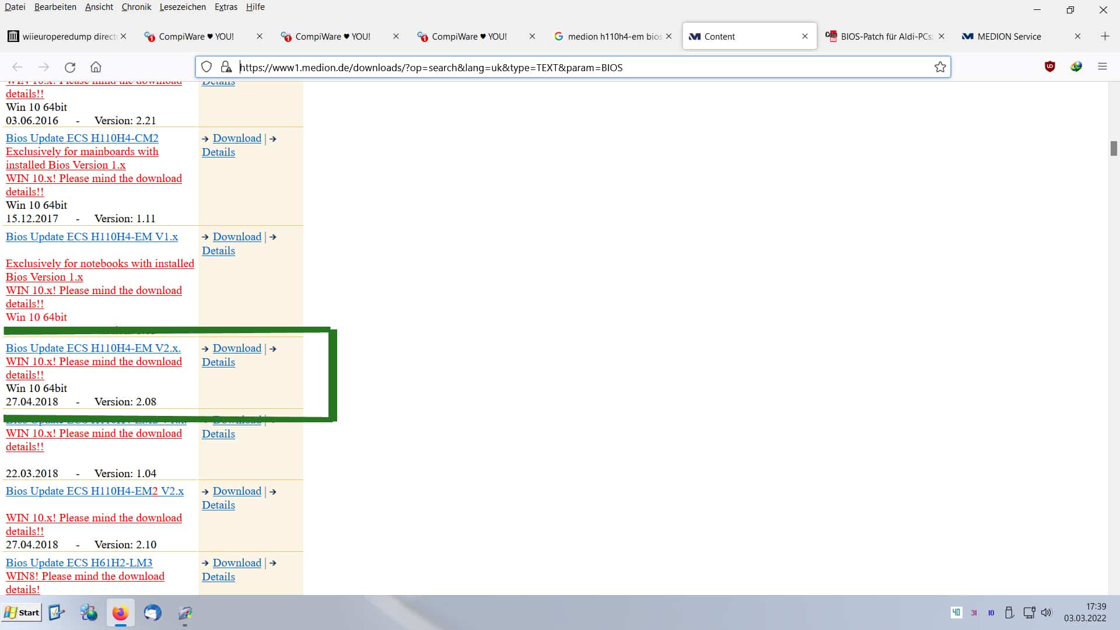The width and height of the screenshot is (1120, 630).
Task: Click the tray temperature icon showing 10
Action: pyautogui.click(x=991, y=612)
